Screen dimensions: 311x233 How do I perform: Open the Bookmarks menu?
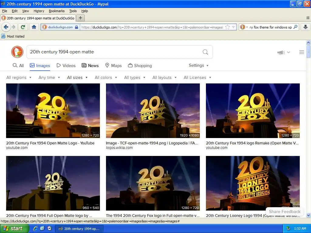pos(57,11)
